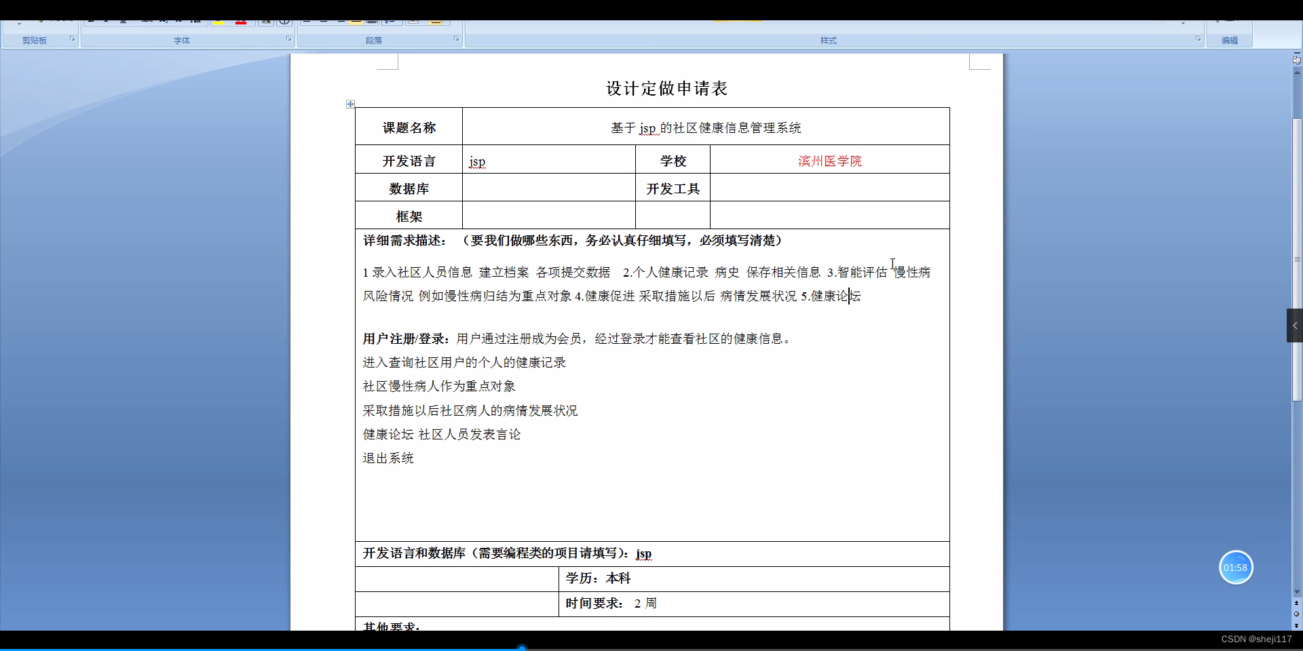Apply bold formatting to selected text

coord(92,20)
